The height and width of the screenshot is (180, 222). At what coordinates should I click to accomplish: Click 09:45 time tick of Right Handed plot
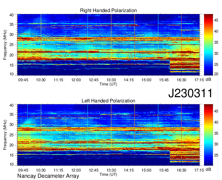(23, 80)
